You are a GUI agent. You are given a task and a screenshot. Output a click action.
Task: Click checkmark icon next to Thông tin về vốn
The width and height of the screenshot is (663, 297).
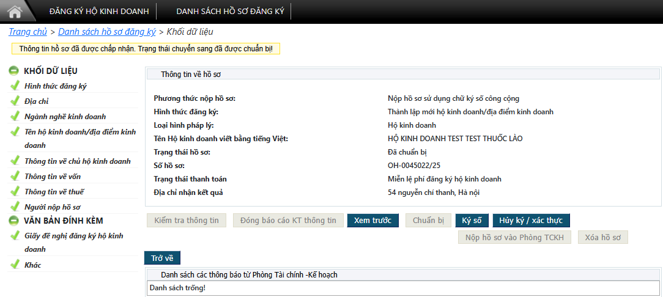[15, 176]
